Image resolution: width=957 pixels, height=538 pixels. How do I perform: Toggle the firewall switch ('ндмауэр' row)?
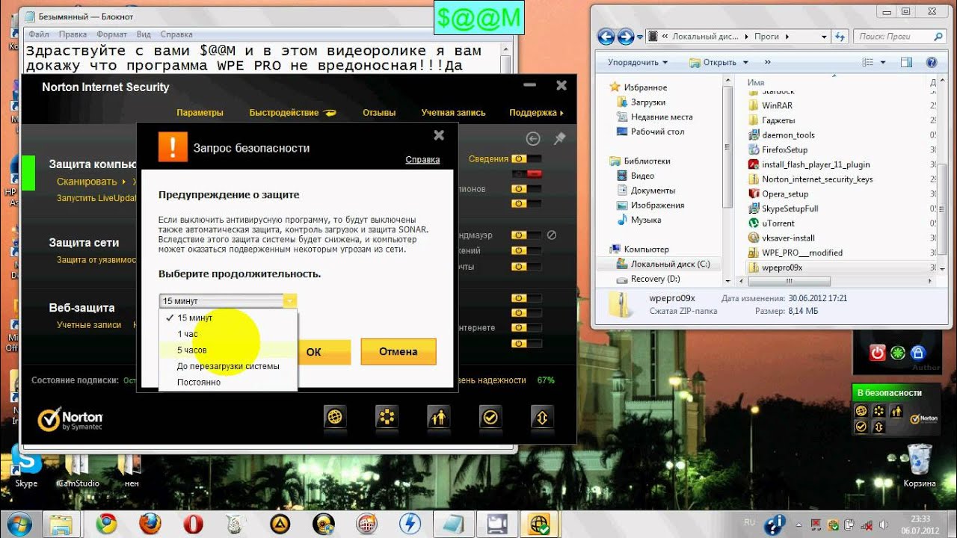point(526,235)
